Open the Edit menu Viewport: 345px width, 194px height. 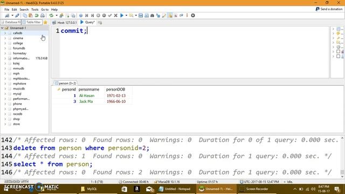15,10
